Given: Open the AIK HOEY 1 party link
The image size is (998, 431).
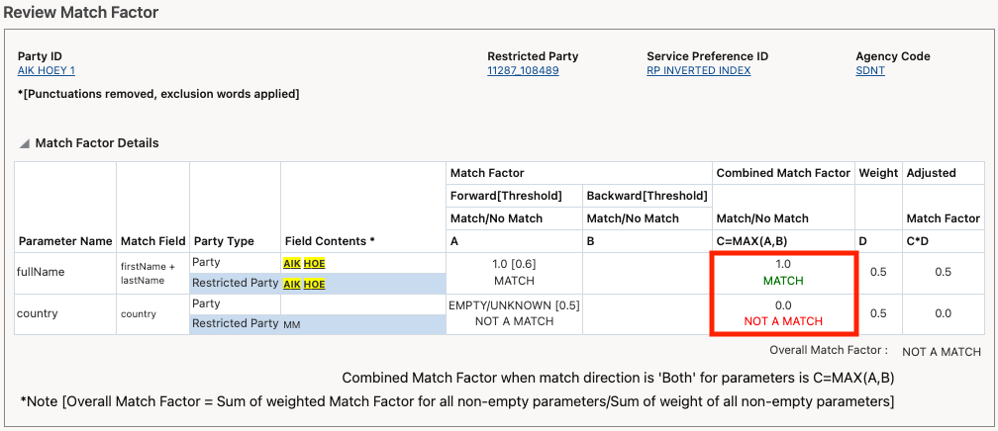Looking at the screenshot, I should (x=47, y=70).
